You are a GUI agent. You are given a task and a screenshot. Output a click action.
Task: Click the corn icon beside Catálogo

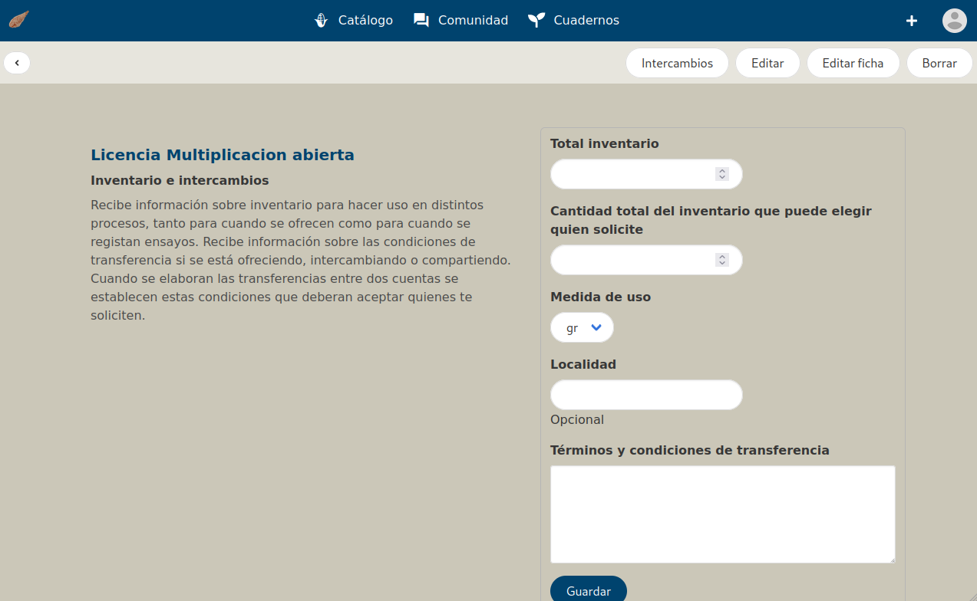[322, 21]
